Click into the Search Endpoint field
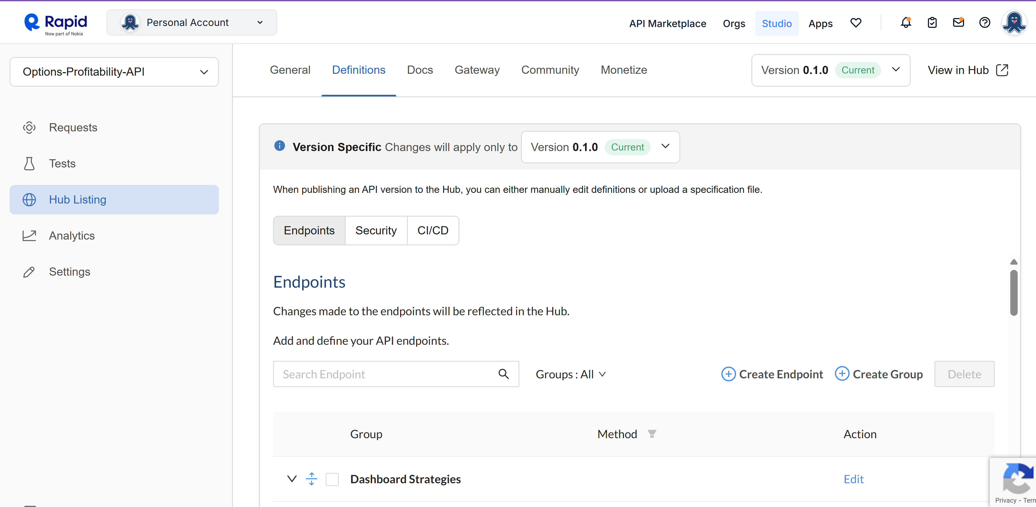 click(x=386, y=374)
